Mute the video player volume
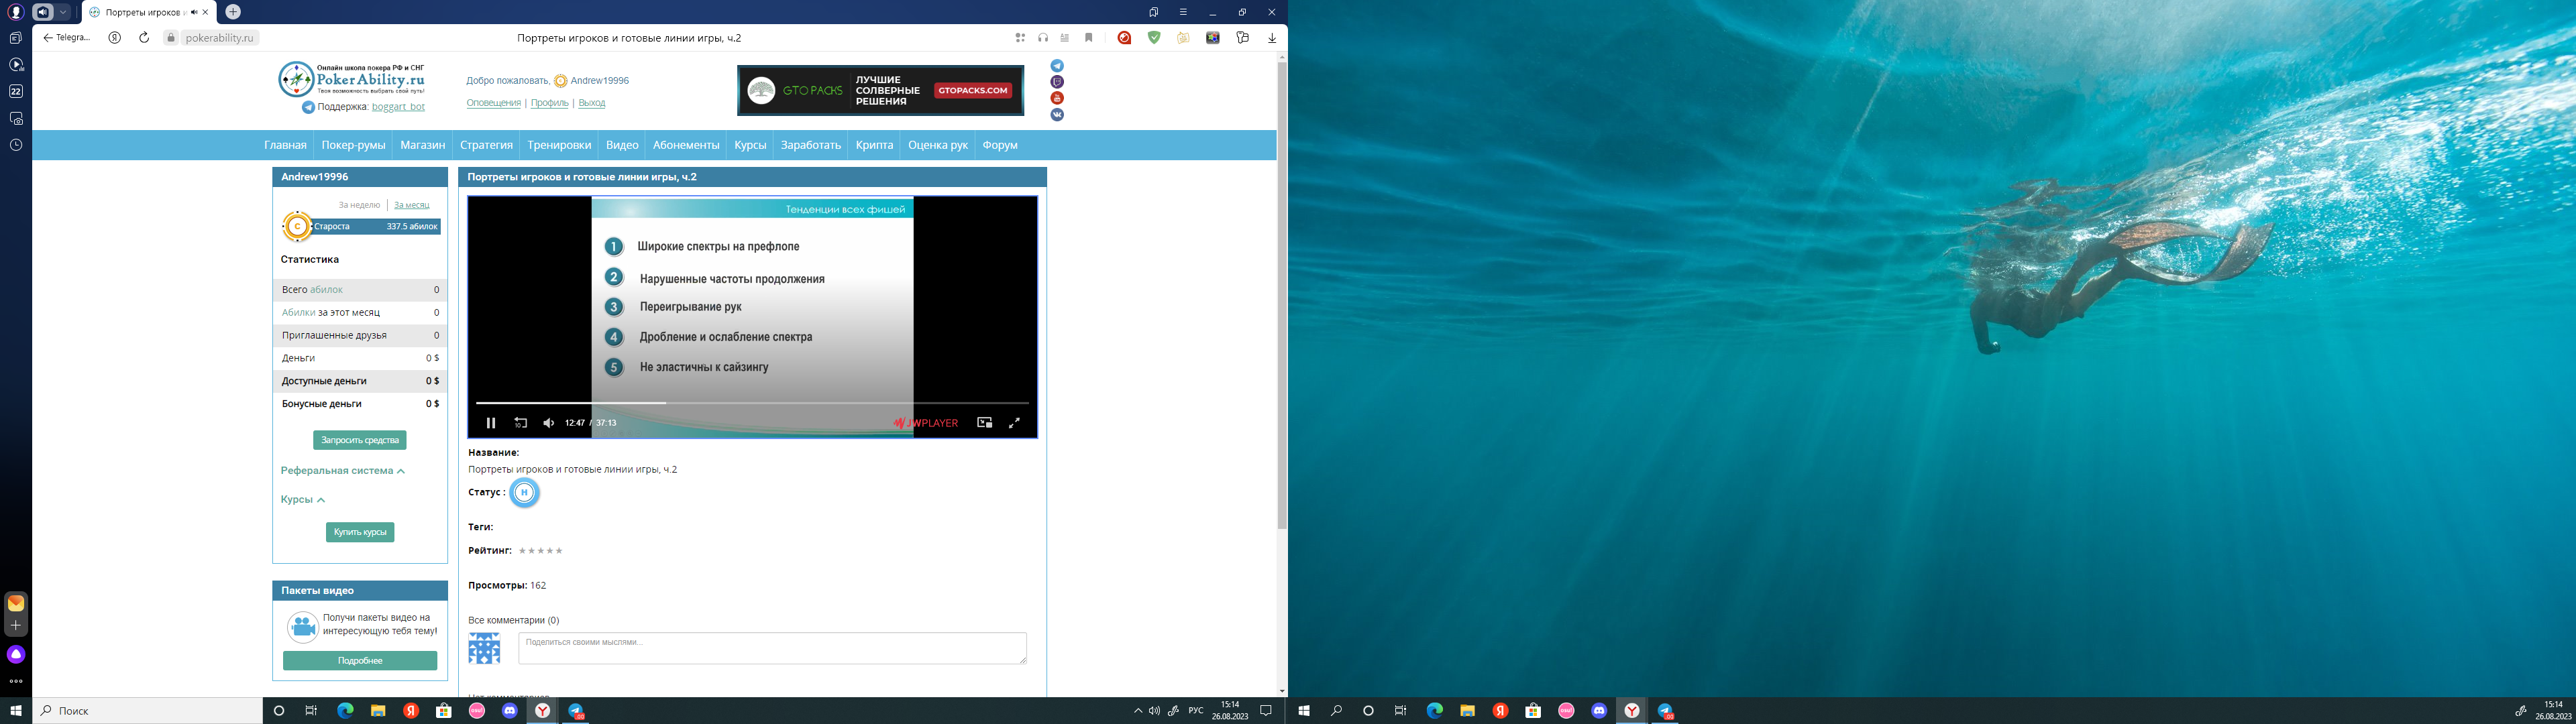Image resolution: width=2576 pixels, height=724 pixels. click(x=548, y=423)
